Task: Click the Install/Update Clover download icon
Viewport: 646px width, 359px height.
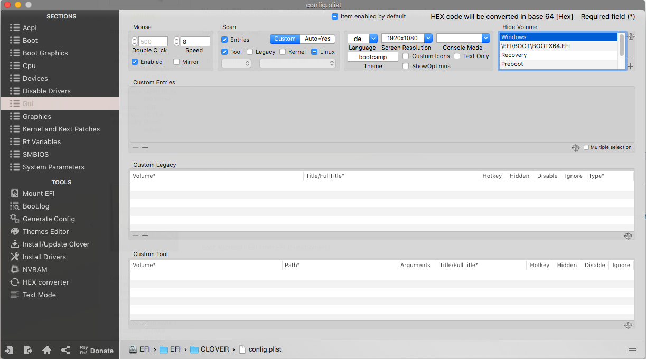Action: tap(15, 244)
